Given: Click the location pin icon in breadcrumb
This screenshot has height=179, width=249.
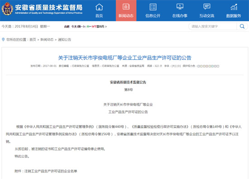Looking at the screenshot, I should click(3, 39).
